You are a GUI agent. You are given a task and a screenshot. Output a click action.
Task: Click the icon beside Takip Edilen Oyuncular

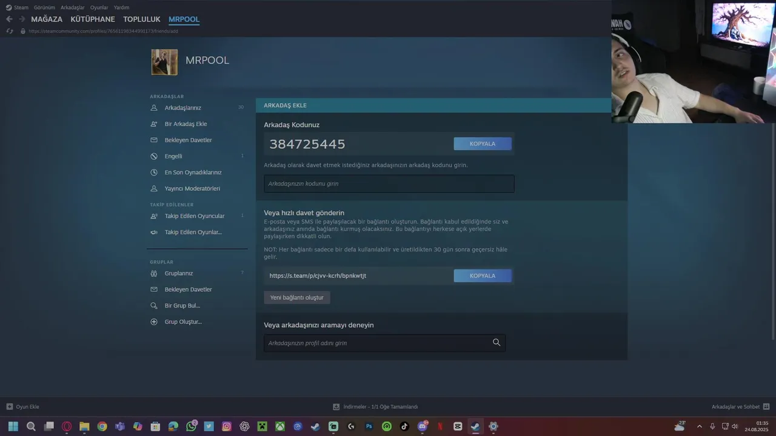153,216
